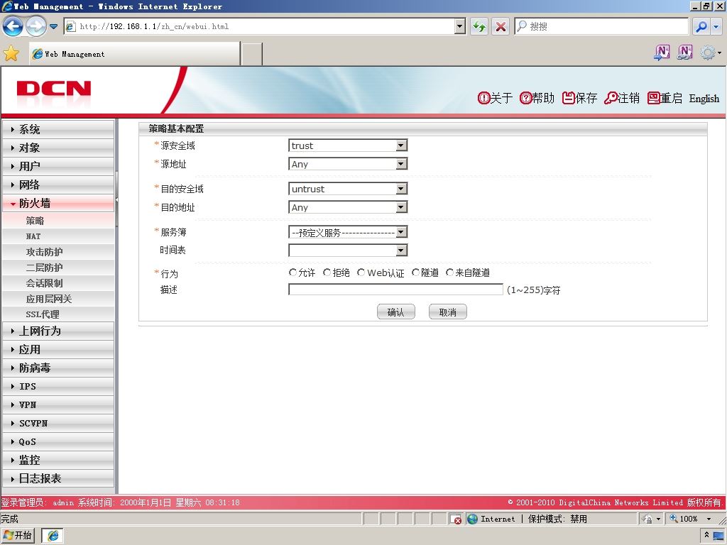Select the 允许 (Allow) radio button
The width and height of the screenshot is (727, 545).
tap(293, 272)
